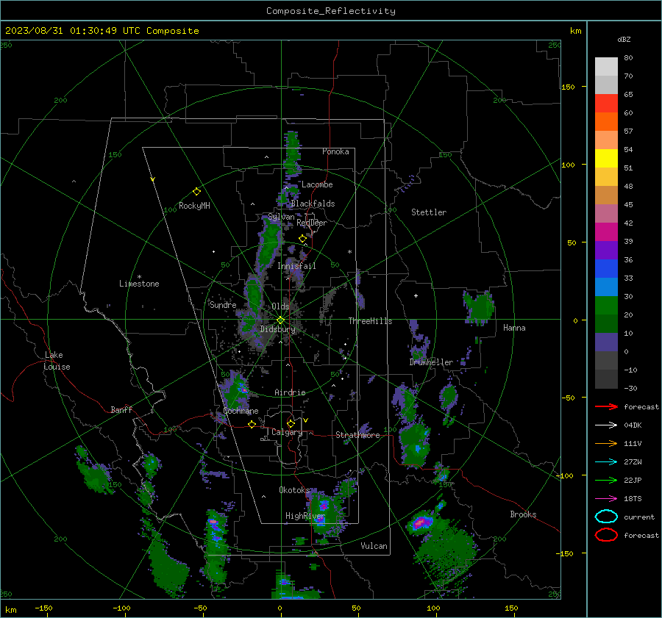This screenshot has width=662, height=618.
Task: Click the RockyMH label
Action: 194,206
